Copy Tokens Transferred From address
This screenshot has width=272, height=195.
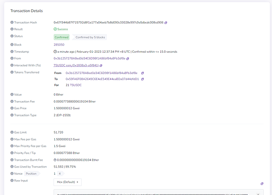pyautogui.click(x=142, y=73)
